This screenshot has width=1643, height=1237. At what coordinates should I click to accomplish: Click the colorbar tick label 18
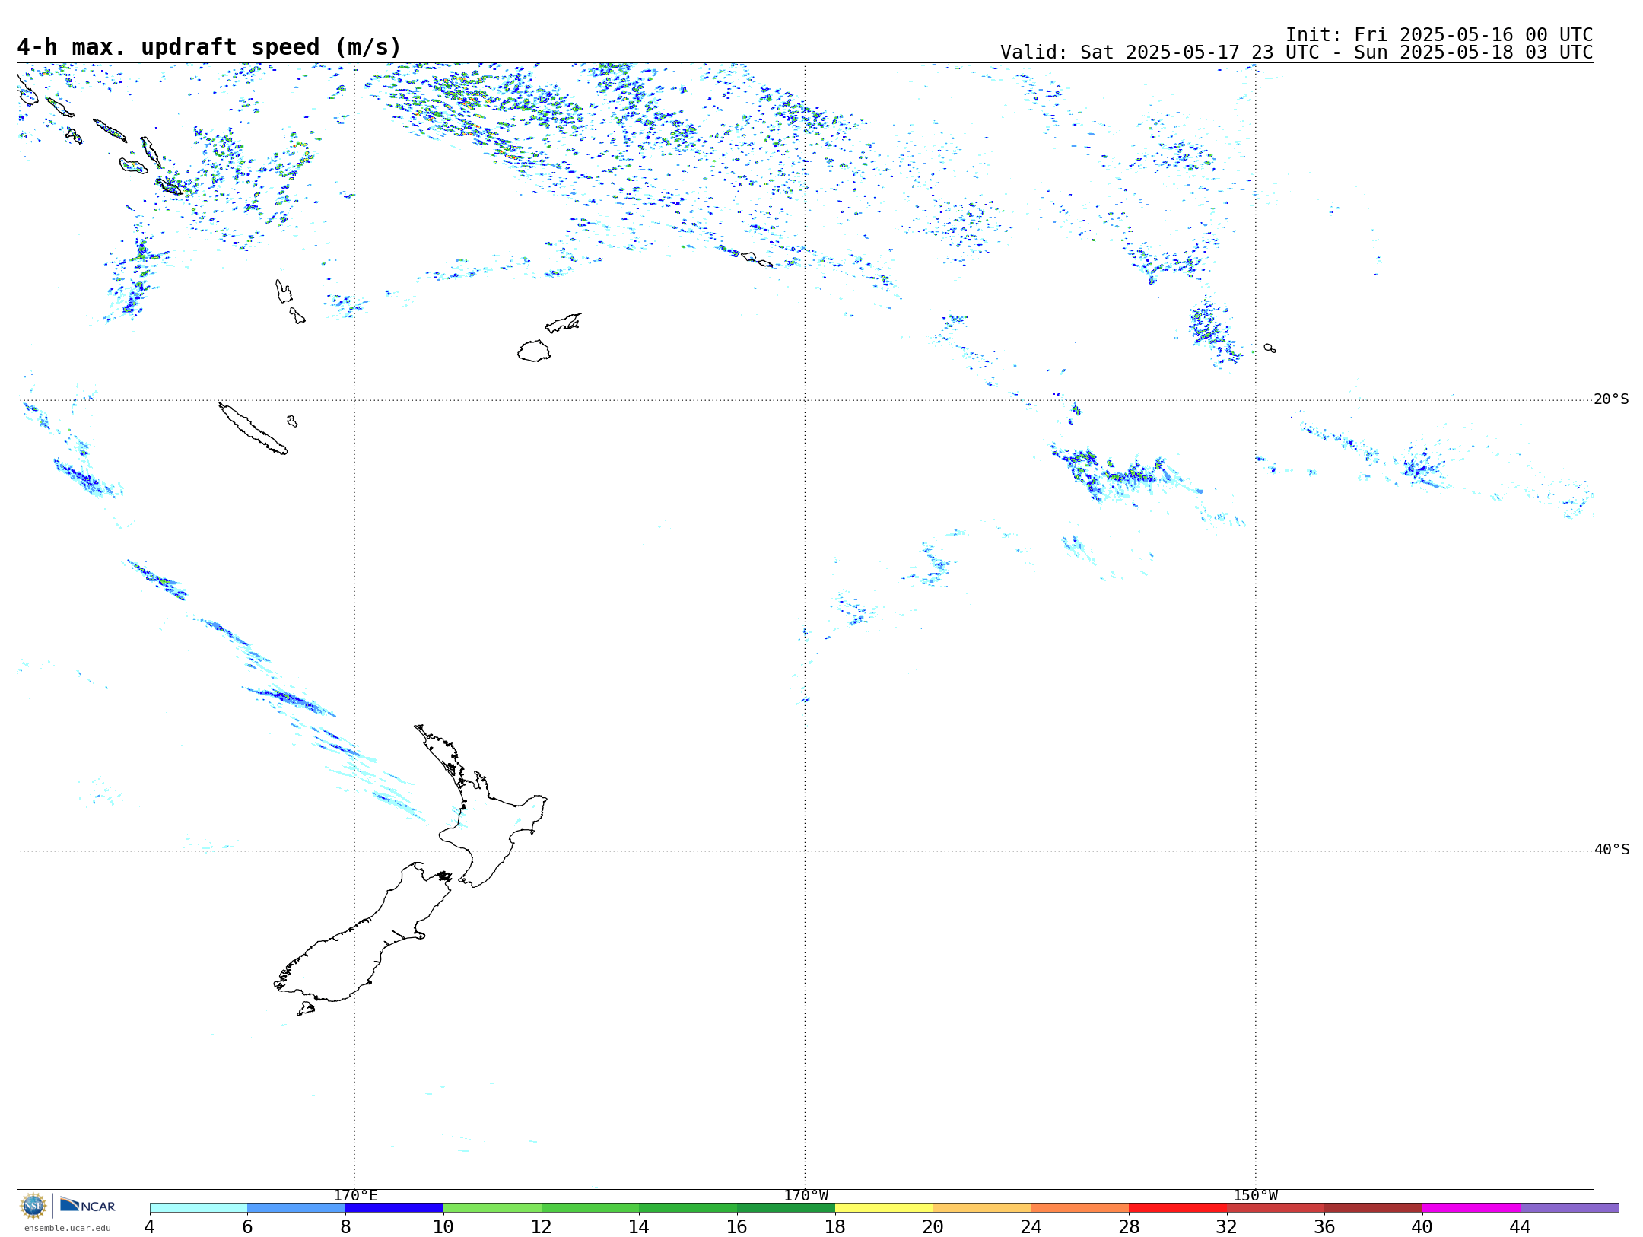point(835,1227)
